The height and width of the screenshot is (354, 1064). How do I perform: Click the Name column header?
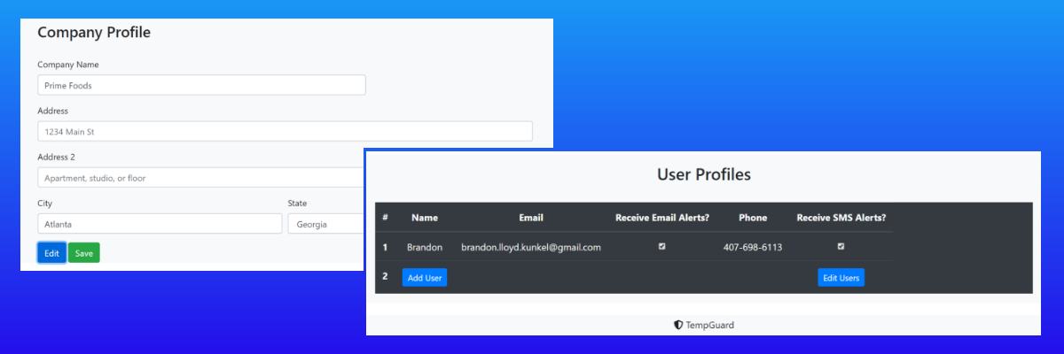pyautogui.click(x=425, y=218)
